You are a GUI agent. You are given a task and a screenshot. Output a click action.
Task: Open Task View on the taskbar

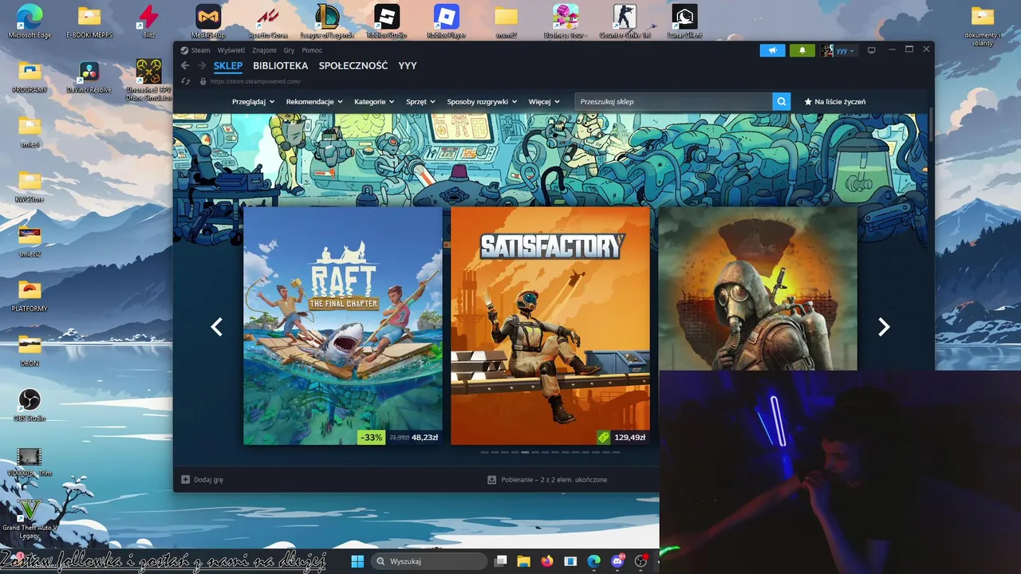pyautogui.click(x=500, y=561)
